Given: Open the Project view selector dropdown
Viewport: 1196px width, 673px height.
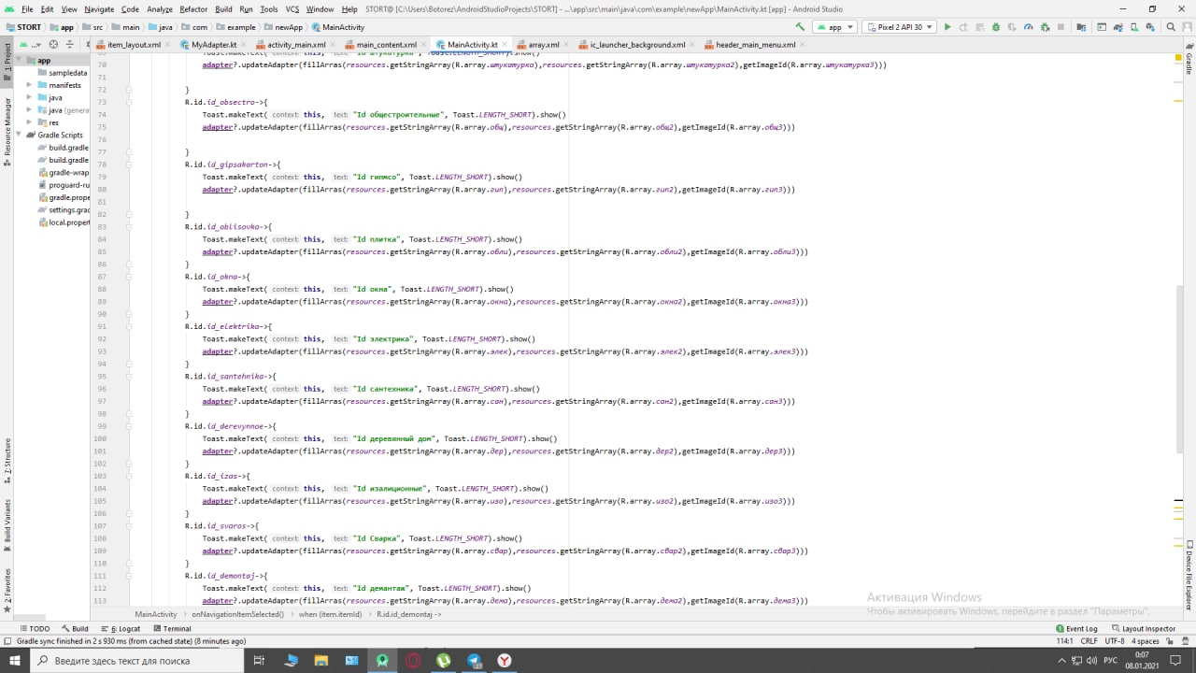Looking at the screenshot, I should tap(31, 44).
